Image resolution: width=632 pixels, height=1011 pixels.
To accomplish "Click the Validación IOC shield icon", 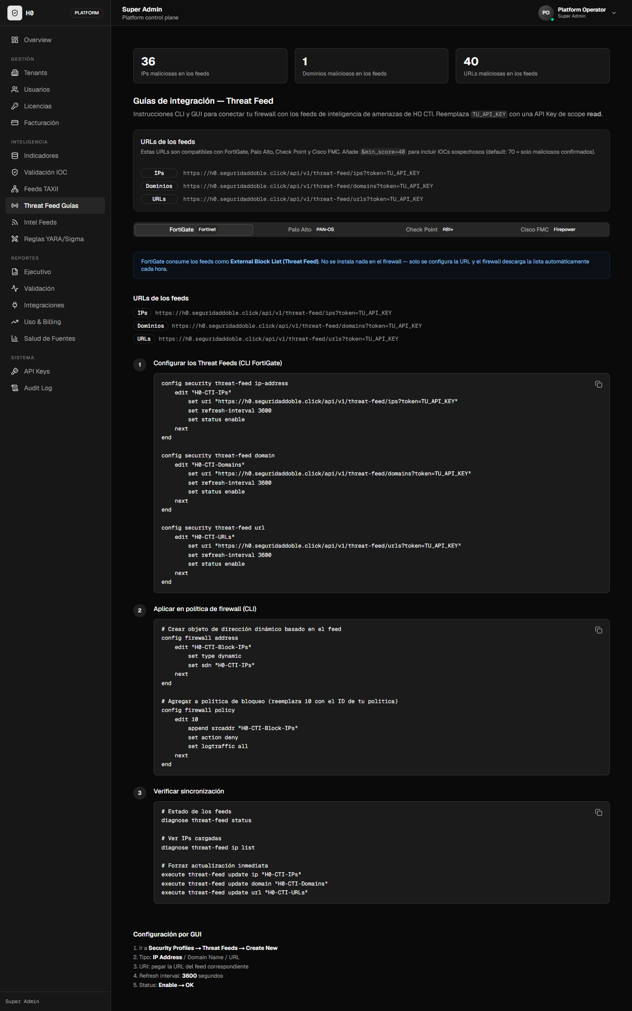I will [15, 172].
